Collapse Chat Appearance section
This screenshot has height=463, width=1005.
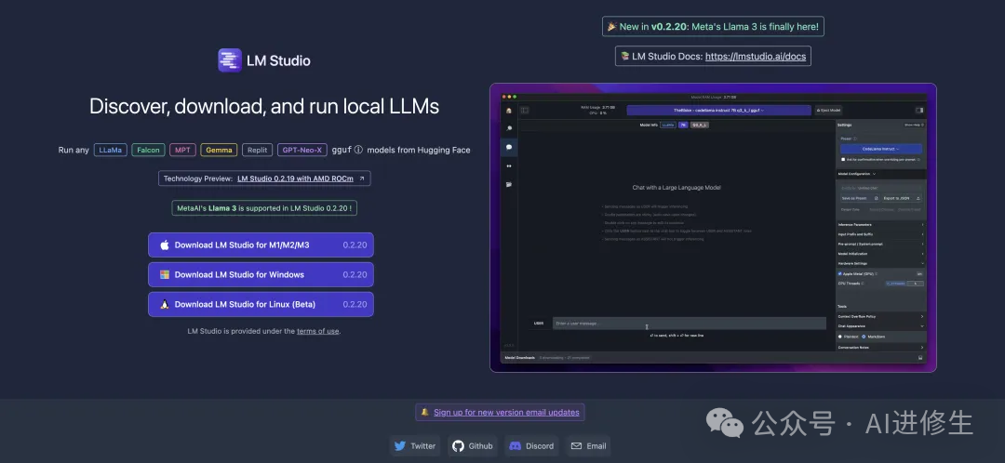pyautogui.click(x=881, y=326)
